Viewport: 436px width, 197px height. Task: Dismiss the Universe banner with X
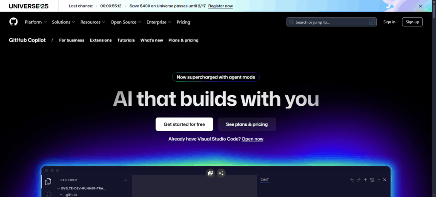(420, 6)
